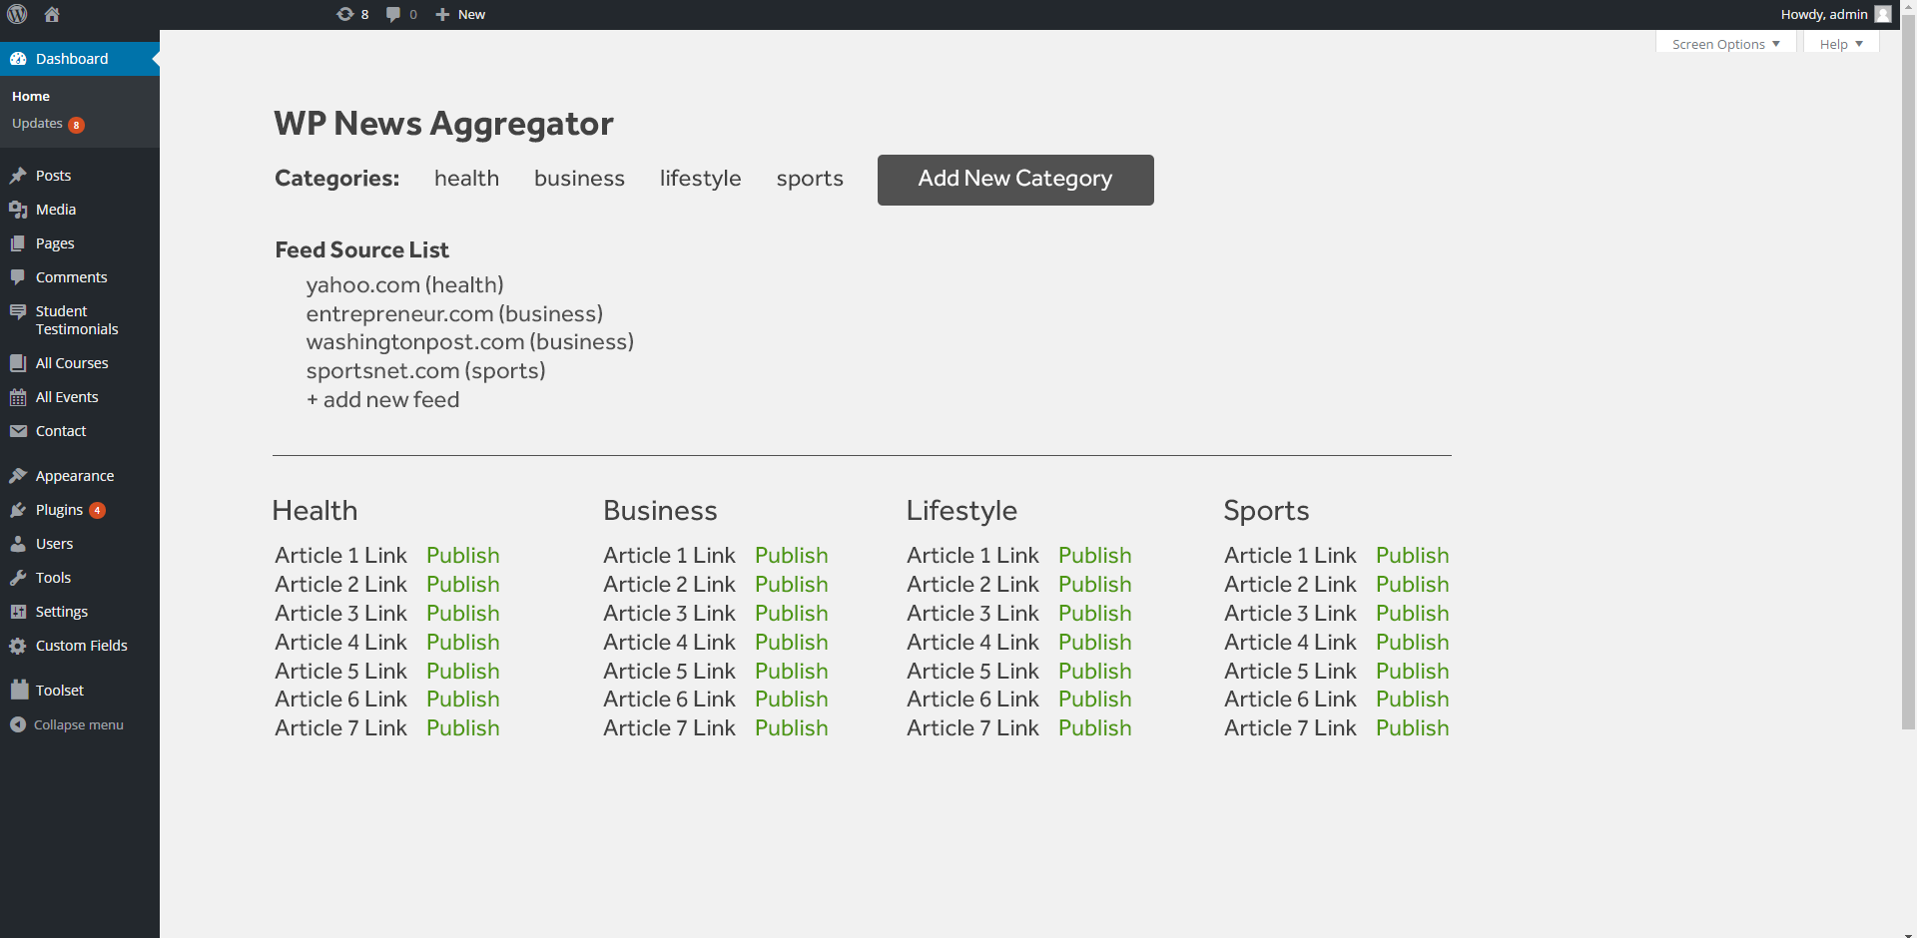
Task: Select the lifestyle category
Action: click(700, 179)
